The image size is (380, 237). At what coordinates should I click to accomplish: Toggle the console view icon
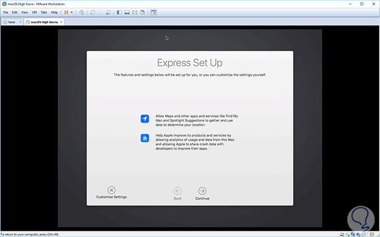(154, 12)
